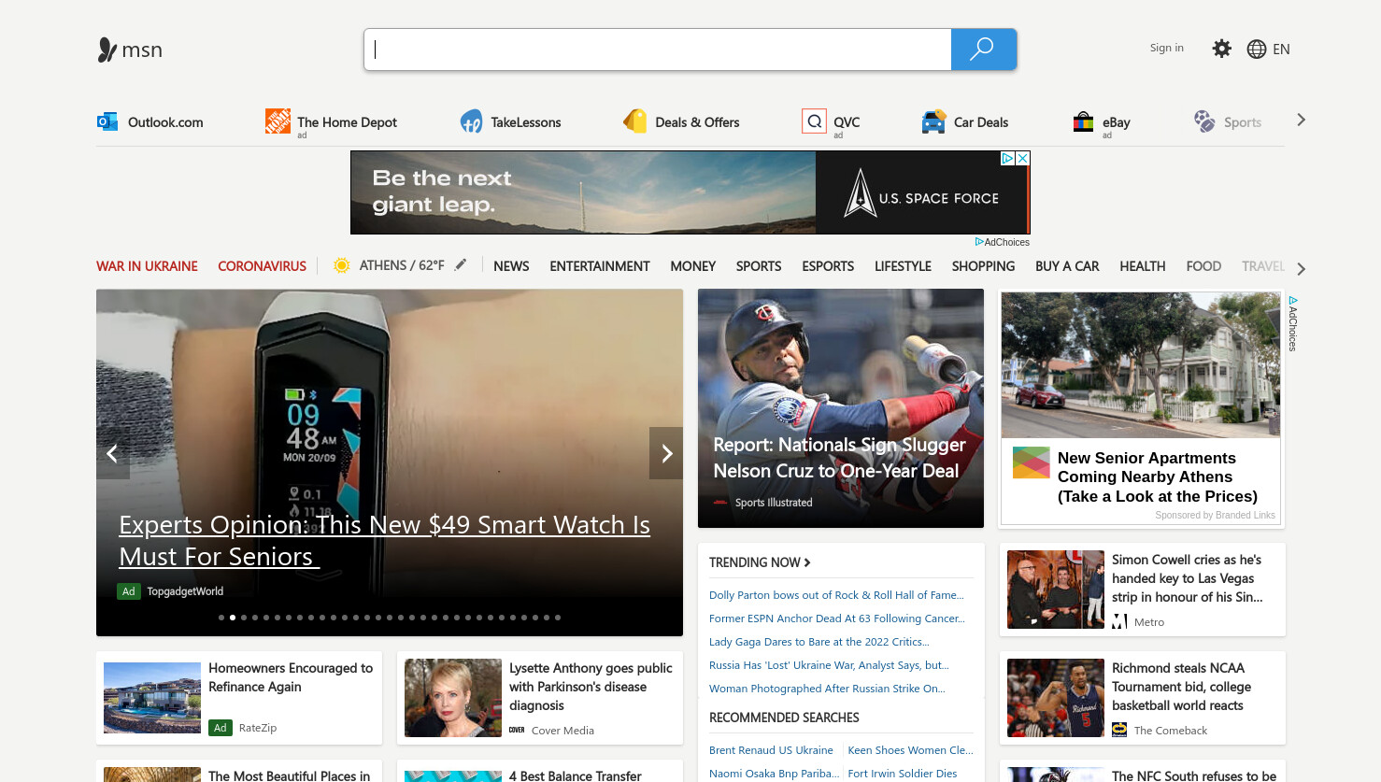Viewport: 1381px width, 782px height.
Task: Click The Home Depot logo icon
Action: pos(278,121)
